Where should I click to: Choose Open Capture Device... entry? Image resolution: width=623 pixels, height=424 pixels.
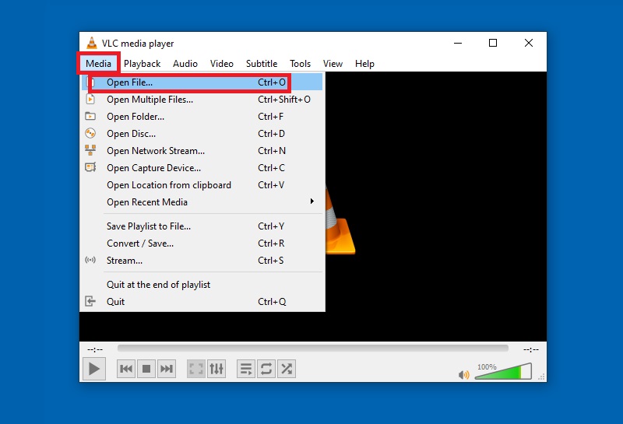coord(202,167)
